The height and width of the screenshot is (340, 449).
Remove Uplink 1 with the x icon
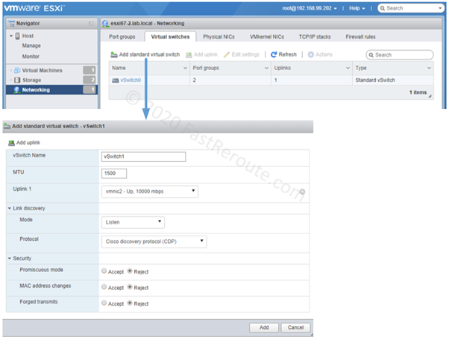coord(302,192)
